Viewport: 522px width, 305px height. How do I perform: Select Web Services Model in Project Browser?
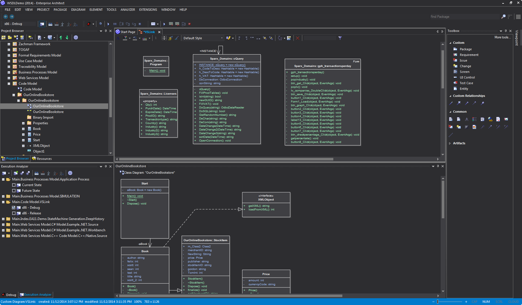tap(33, 78)
